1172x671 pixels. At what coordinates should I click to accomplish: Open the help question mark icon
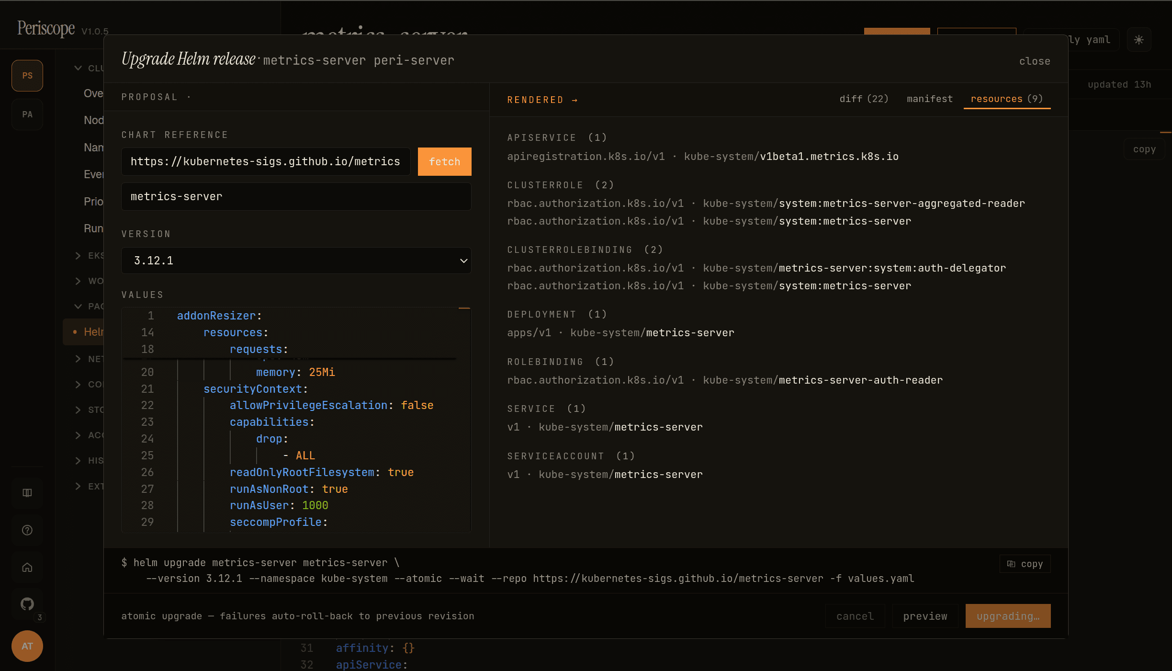click(x=27, y=530)
